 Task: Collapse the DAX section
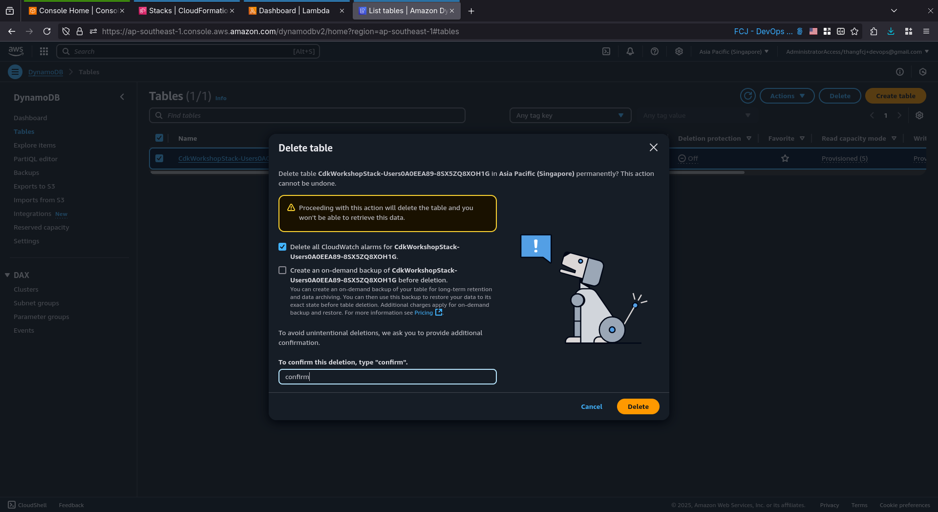click(x=7, y=275)
